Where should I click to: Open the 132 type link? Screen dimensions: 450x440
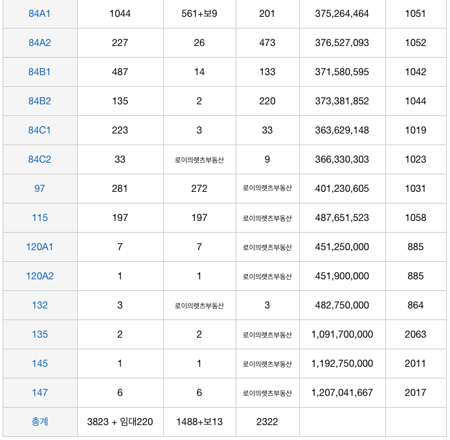point(39,305)
